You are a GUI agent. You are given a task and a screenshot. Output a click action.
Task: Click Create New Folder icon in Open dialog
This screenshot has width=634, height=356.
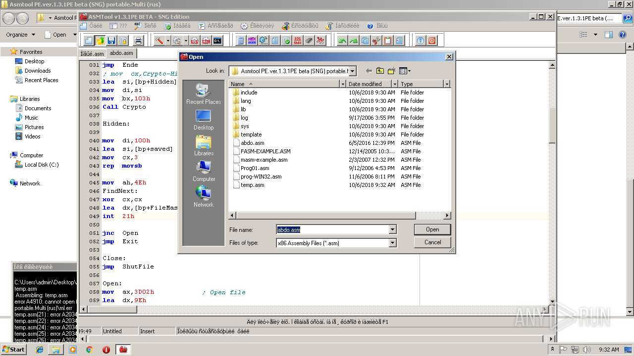point(391,71)
